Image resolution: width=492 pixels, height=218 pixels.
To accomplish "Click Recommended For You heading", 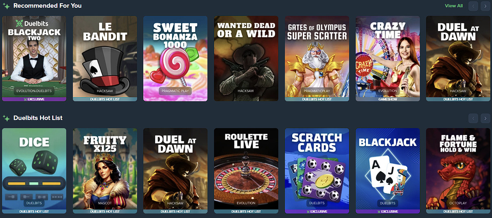I will (47, 6).
